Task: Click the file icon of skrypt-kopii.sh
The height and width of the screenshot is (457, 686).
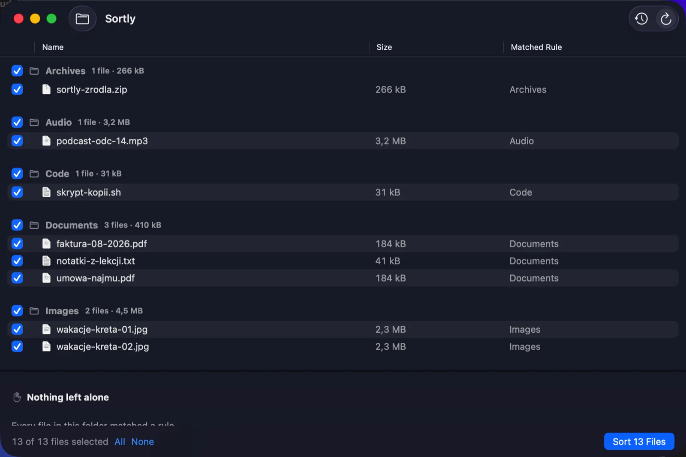Action: coord(46,192)
